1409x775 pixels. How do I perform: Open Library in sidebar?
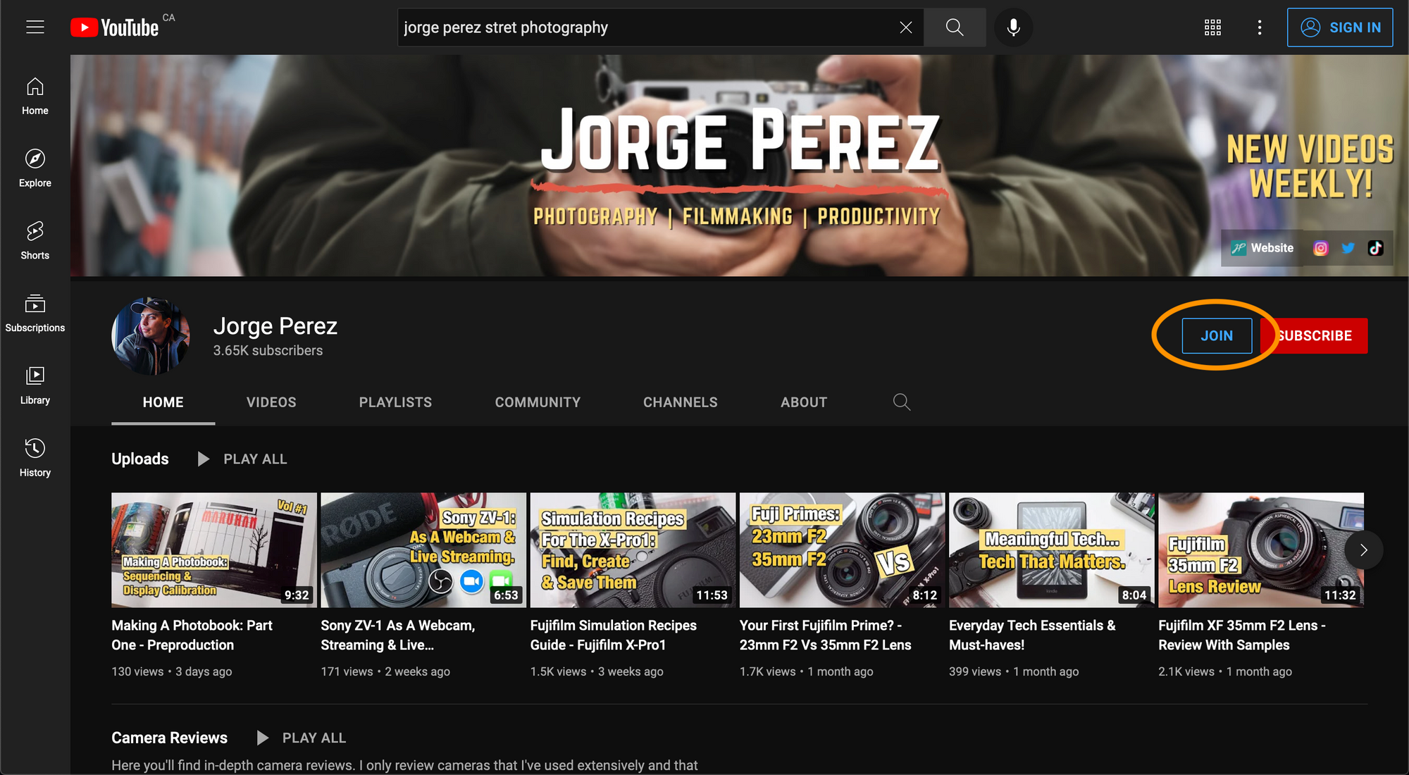coord(35,386)
